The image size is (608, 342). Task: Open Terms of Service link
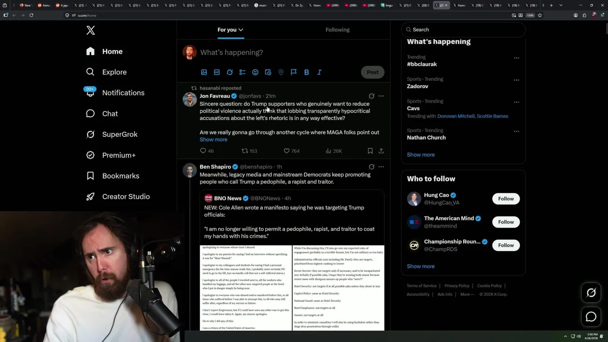click(x=421, y=286)
